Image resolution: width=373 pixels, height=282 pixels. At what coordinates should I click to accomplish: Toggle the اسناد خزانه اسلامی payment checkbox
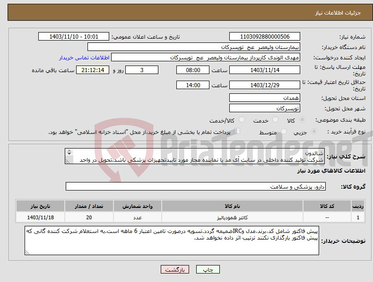(x=237, y=131)
